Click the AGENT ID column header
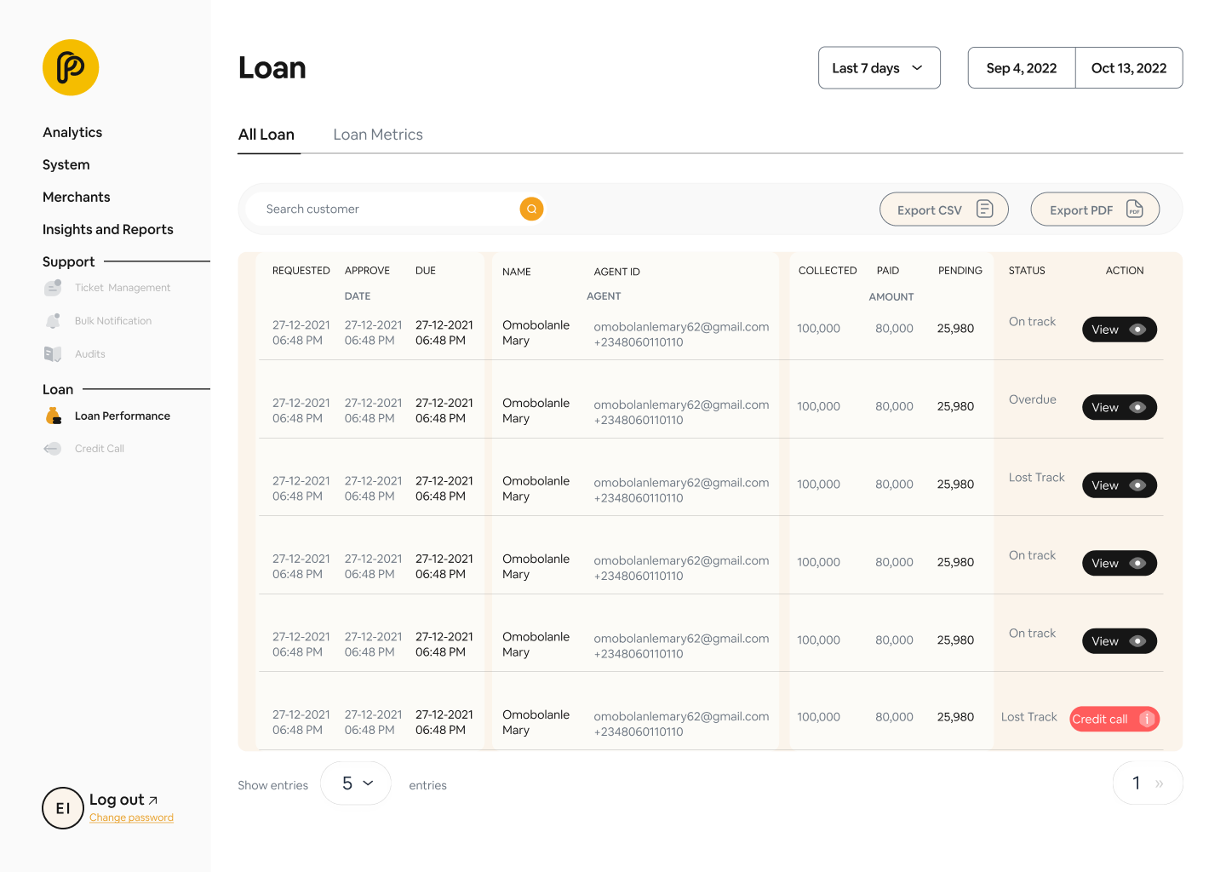 click(617, 272)
